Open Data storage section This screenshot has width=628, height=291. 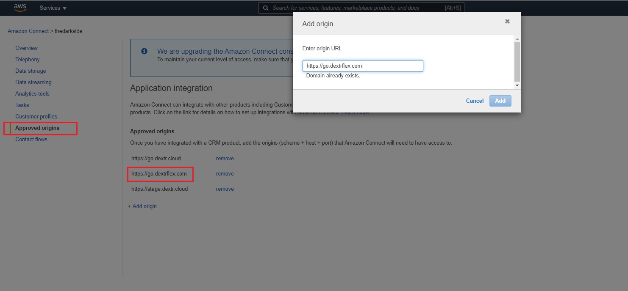click(31, 71)
